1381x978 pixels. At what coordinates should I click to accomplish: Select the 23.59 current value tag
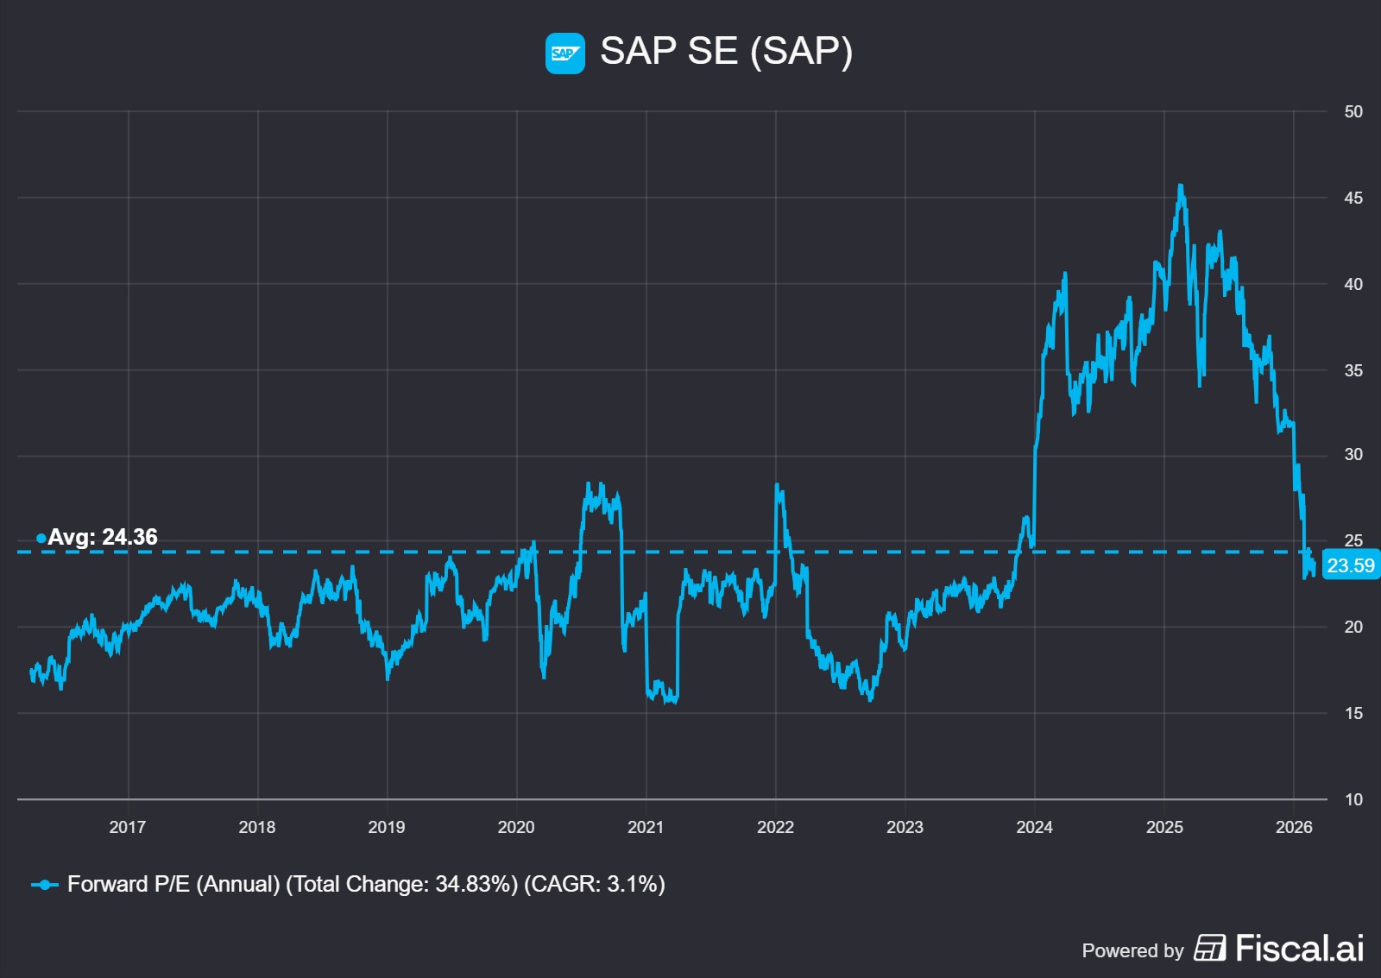click(x=1350, y=565)
